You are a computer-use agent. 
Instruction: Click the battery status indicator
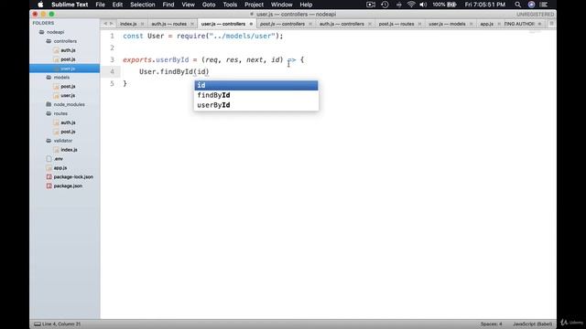(x=444, y=5)
